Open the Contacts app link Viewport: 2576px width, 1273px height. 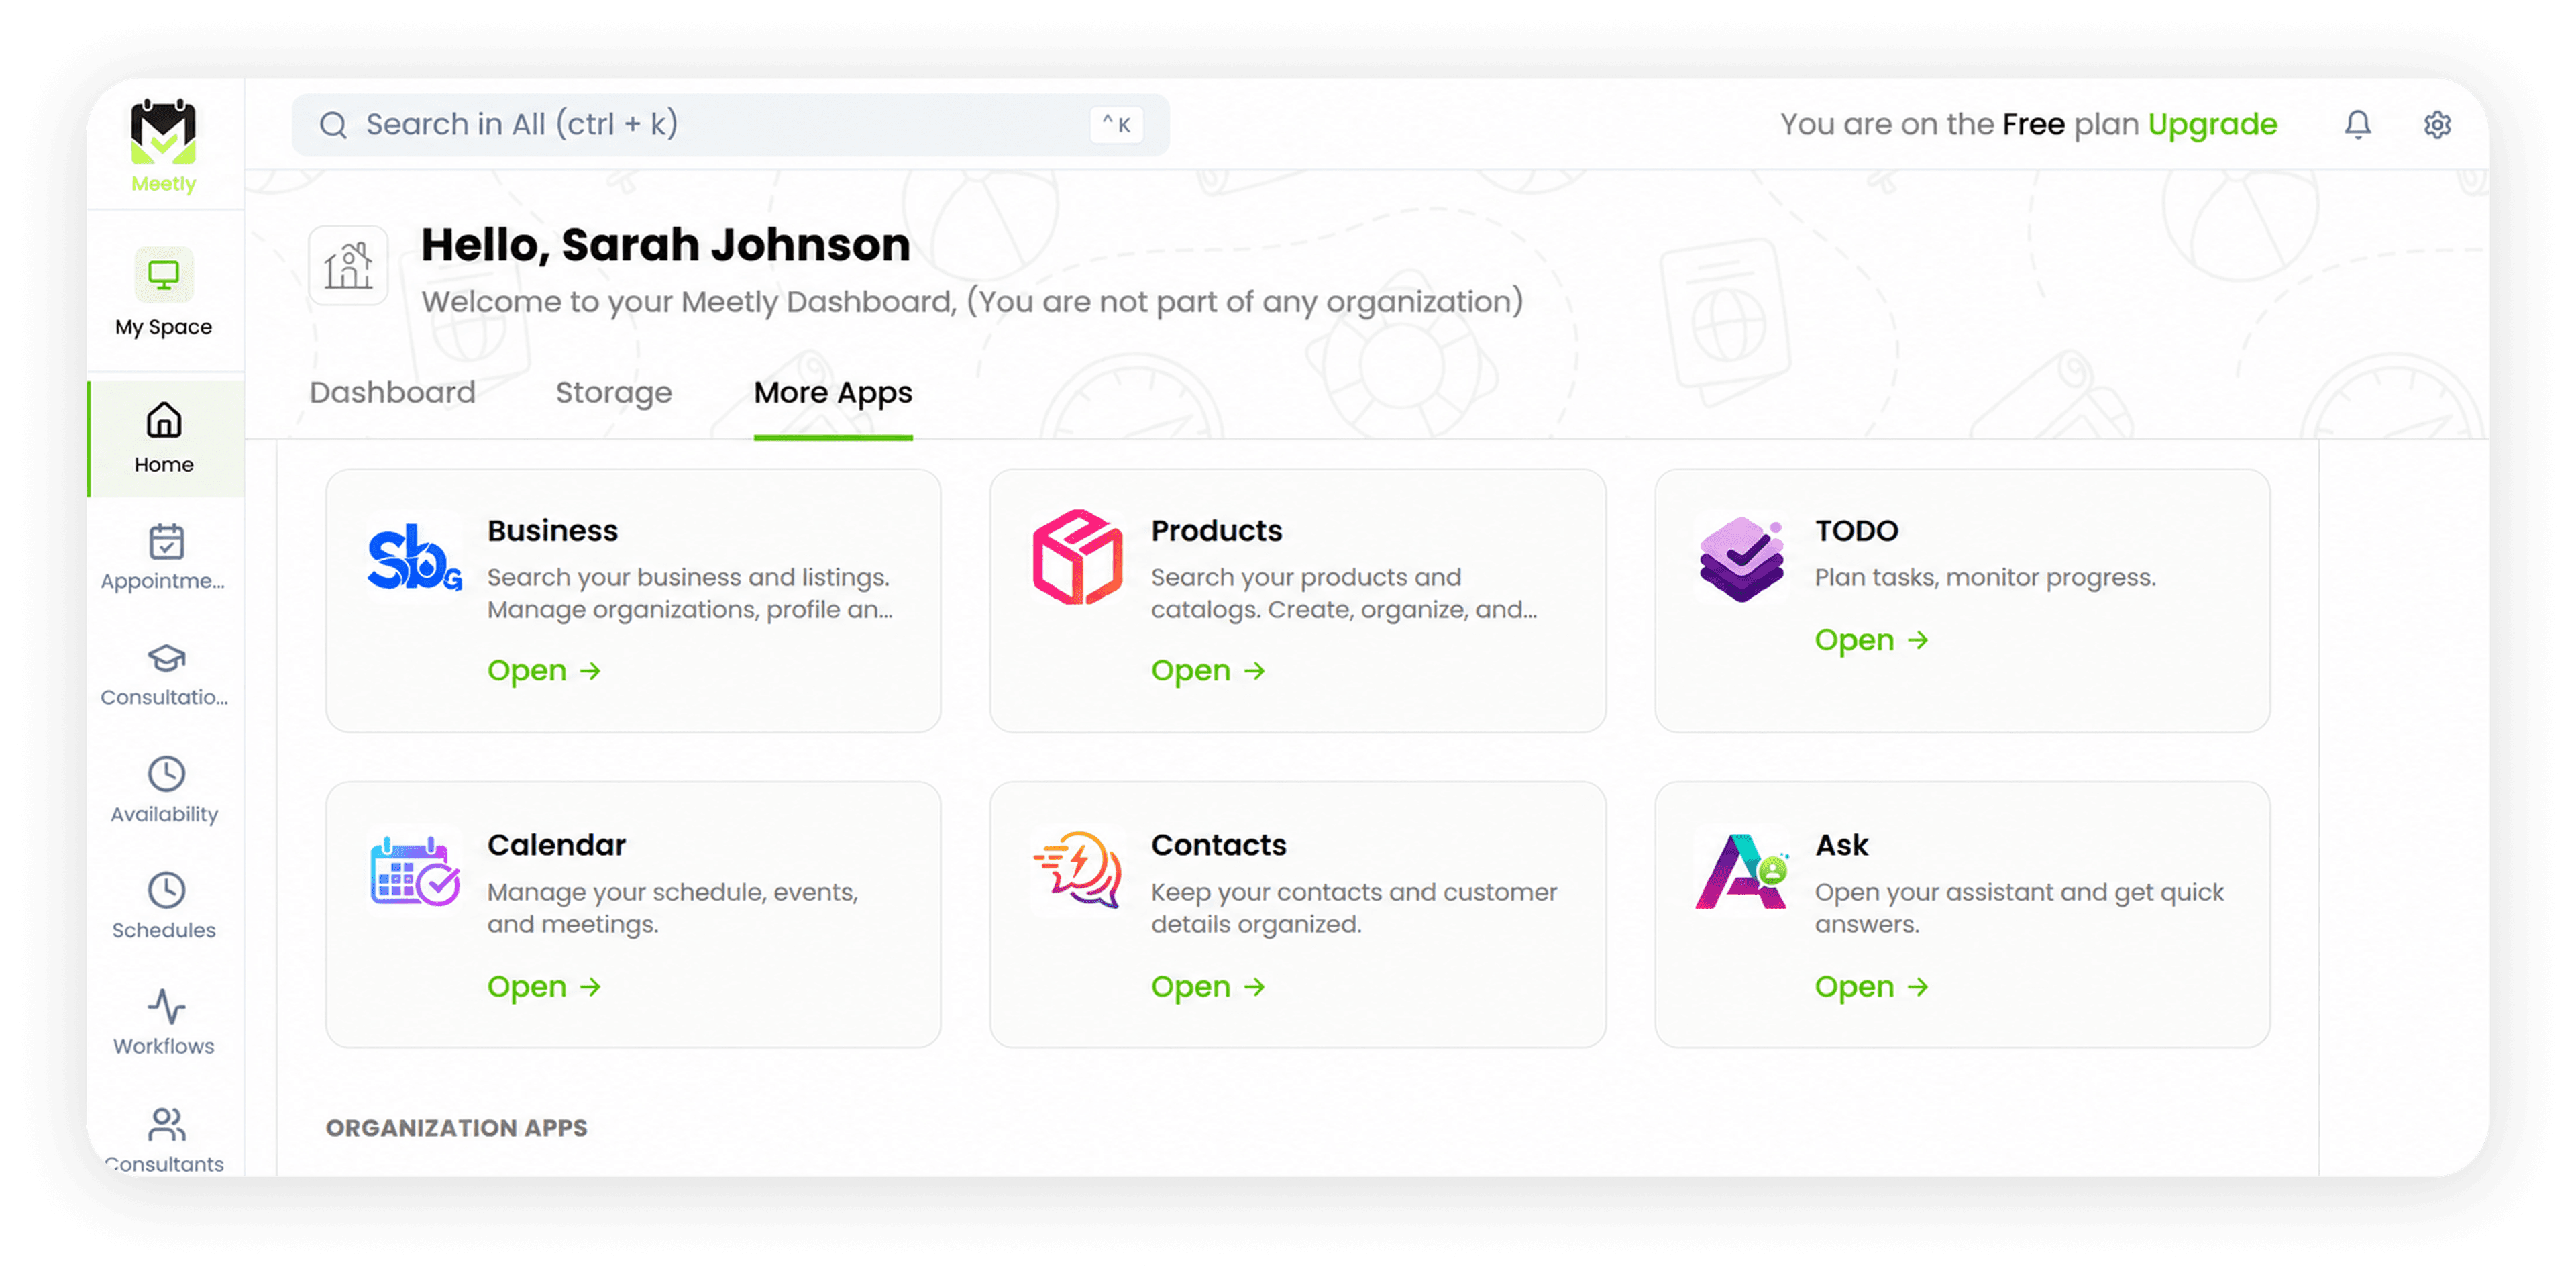coord(1208,987)
